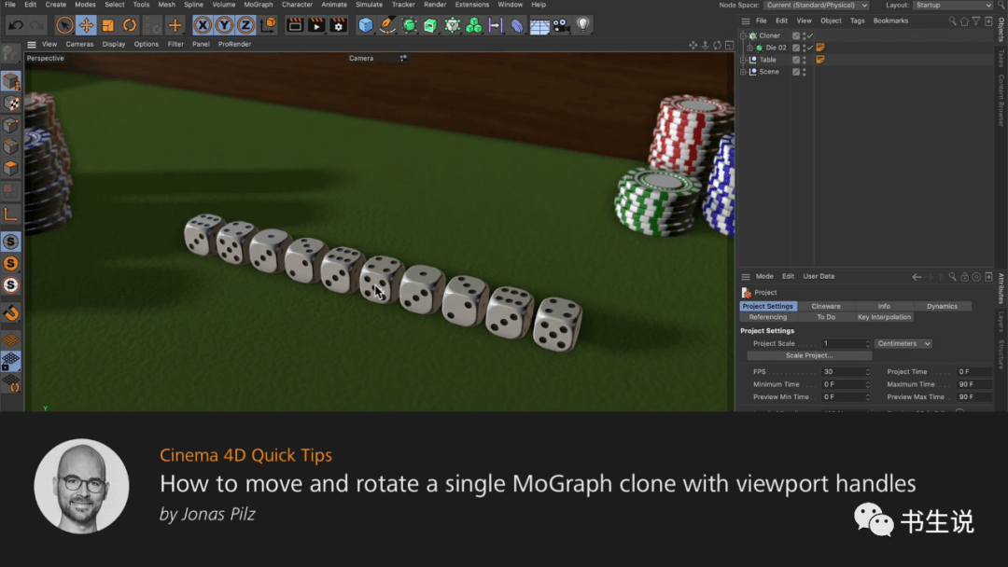The image size is (1008, 567).
Task: Switch to the Dynamics tab
Action: [x=942, y=306]
